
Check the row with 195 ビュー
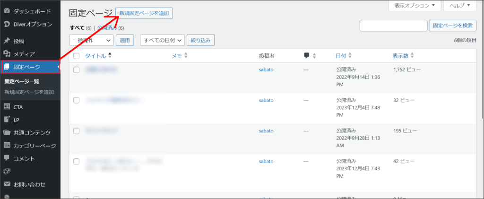click(76, 131)
